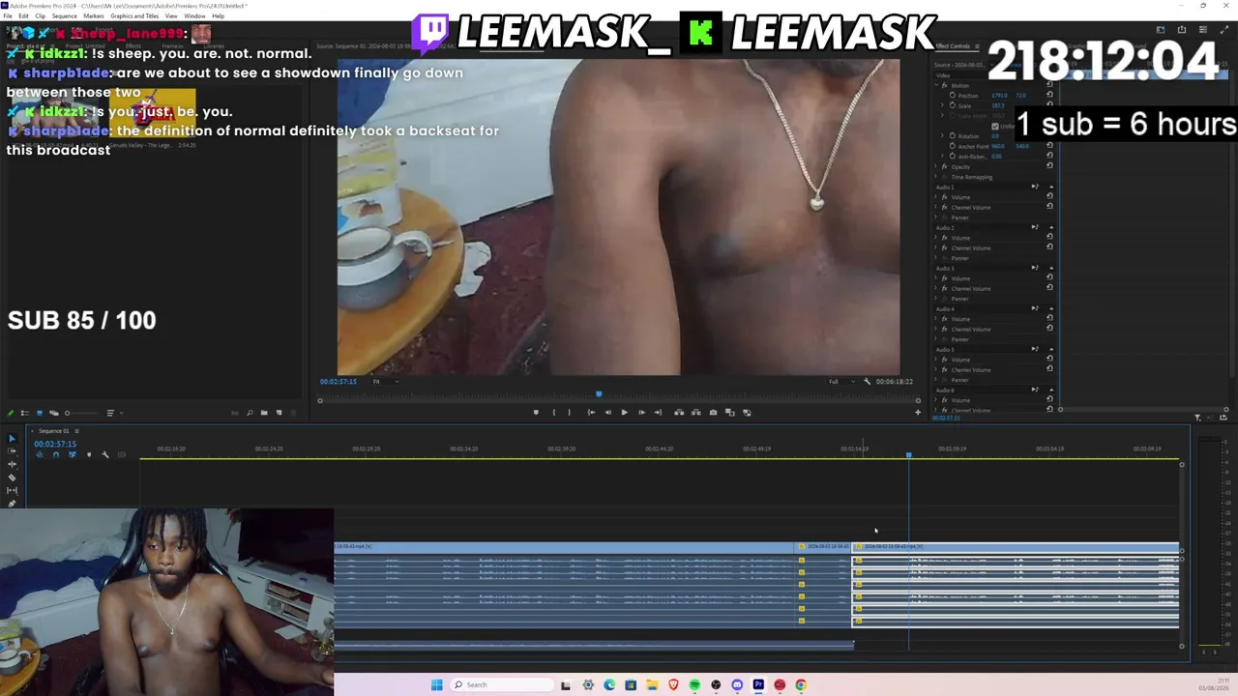Open the Sequence menu

(x=65, y=16)
